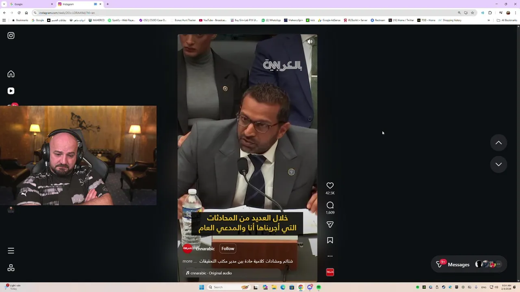Open Discord from the taskbar

[310, 288]
